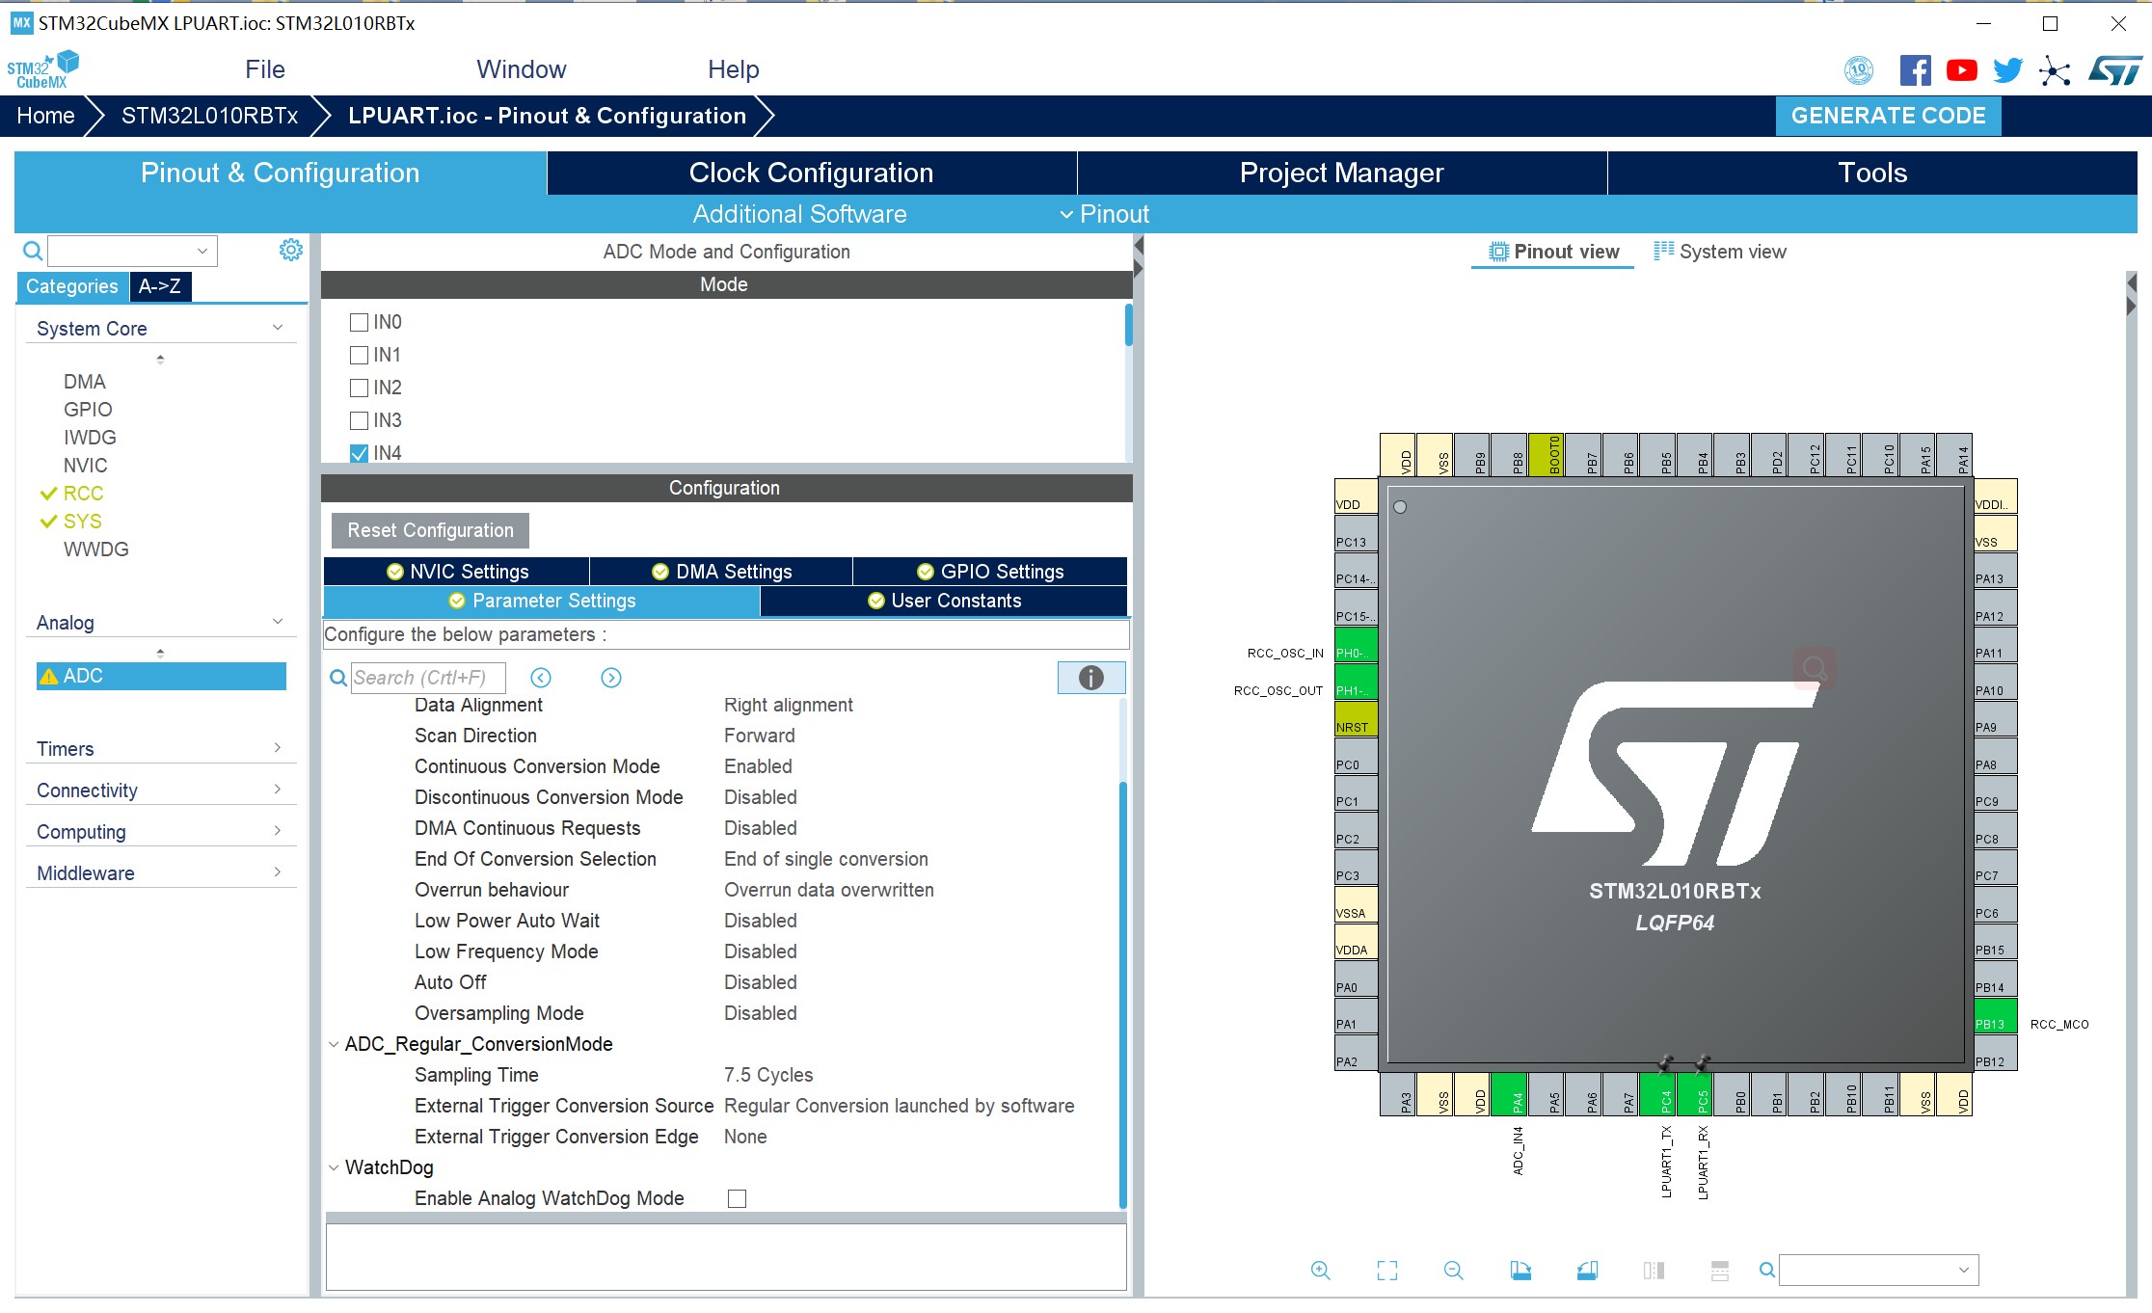This screenshot has width=2152, height=1313.
Task: Open the Window menu
Action: 521,68
